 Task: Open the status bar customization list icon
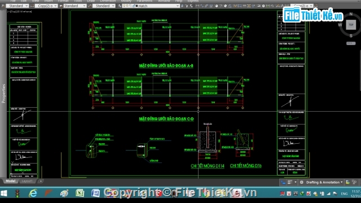click(x=290, y=182)
